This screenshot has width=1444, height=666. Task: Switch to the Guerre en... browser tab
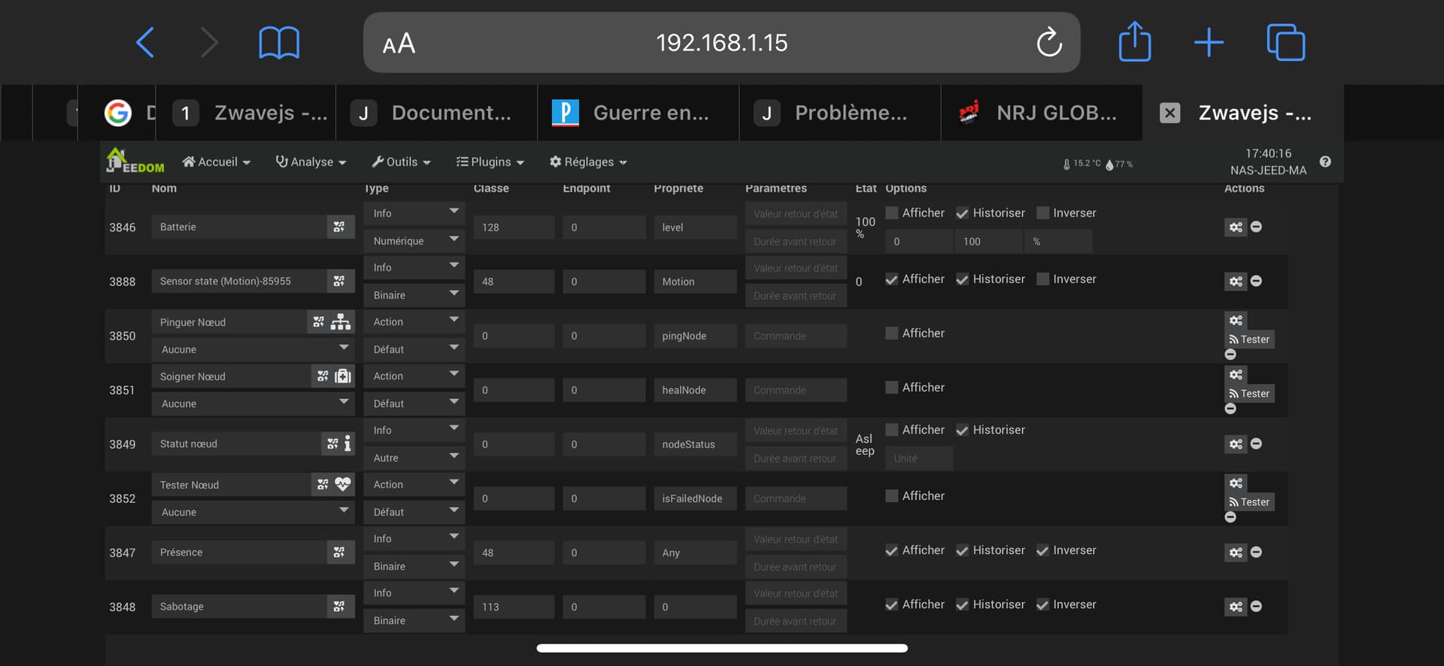(638, 113)
